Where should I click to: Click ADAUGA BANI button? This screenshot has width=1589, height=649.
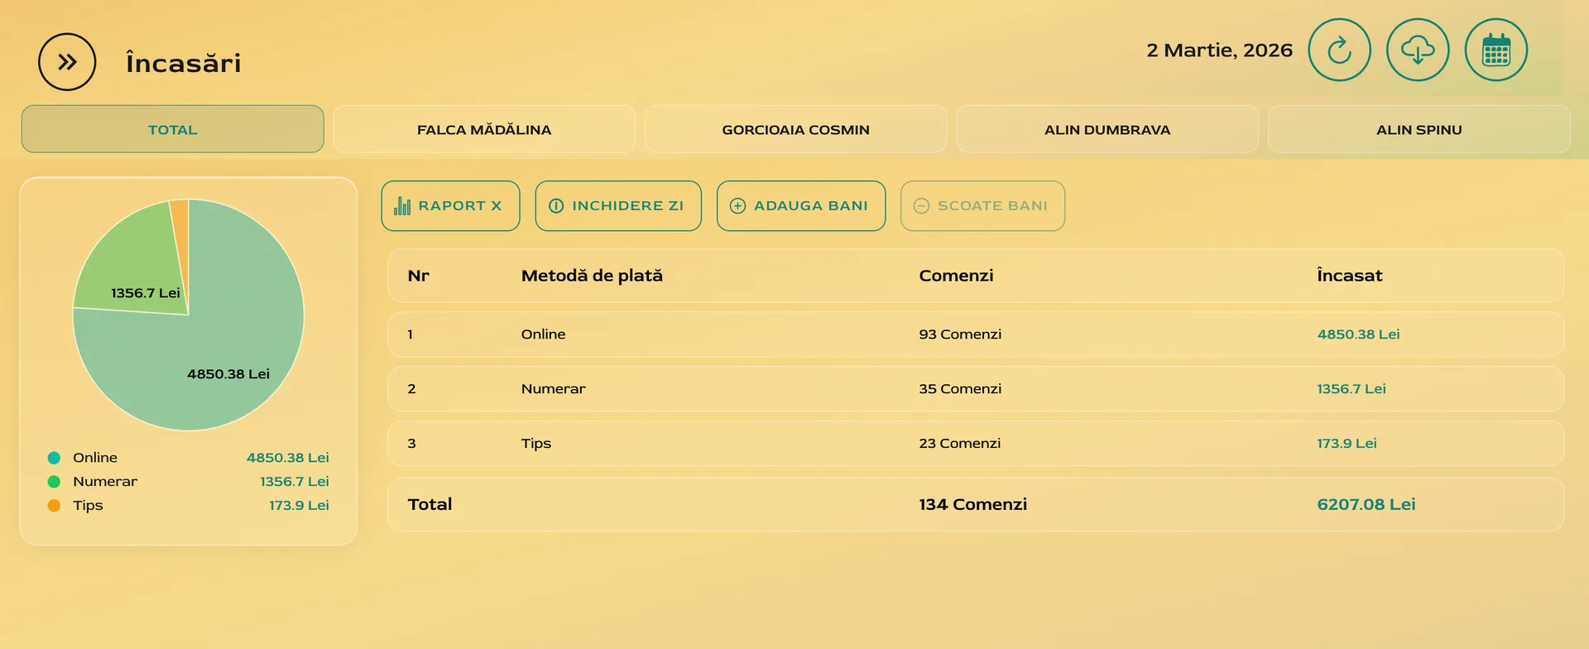coord(801,206)
